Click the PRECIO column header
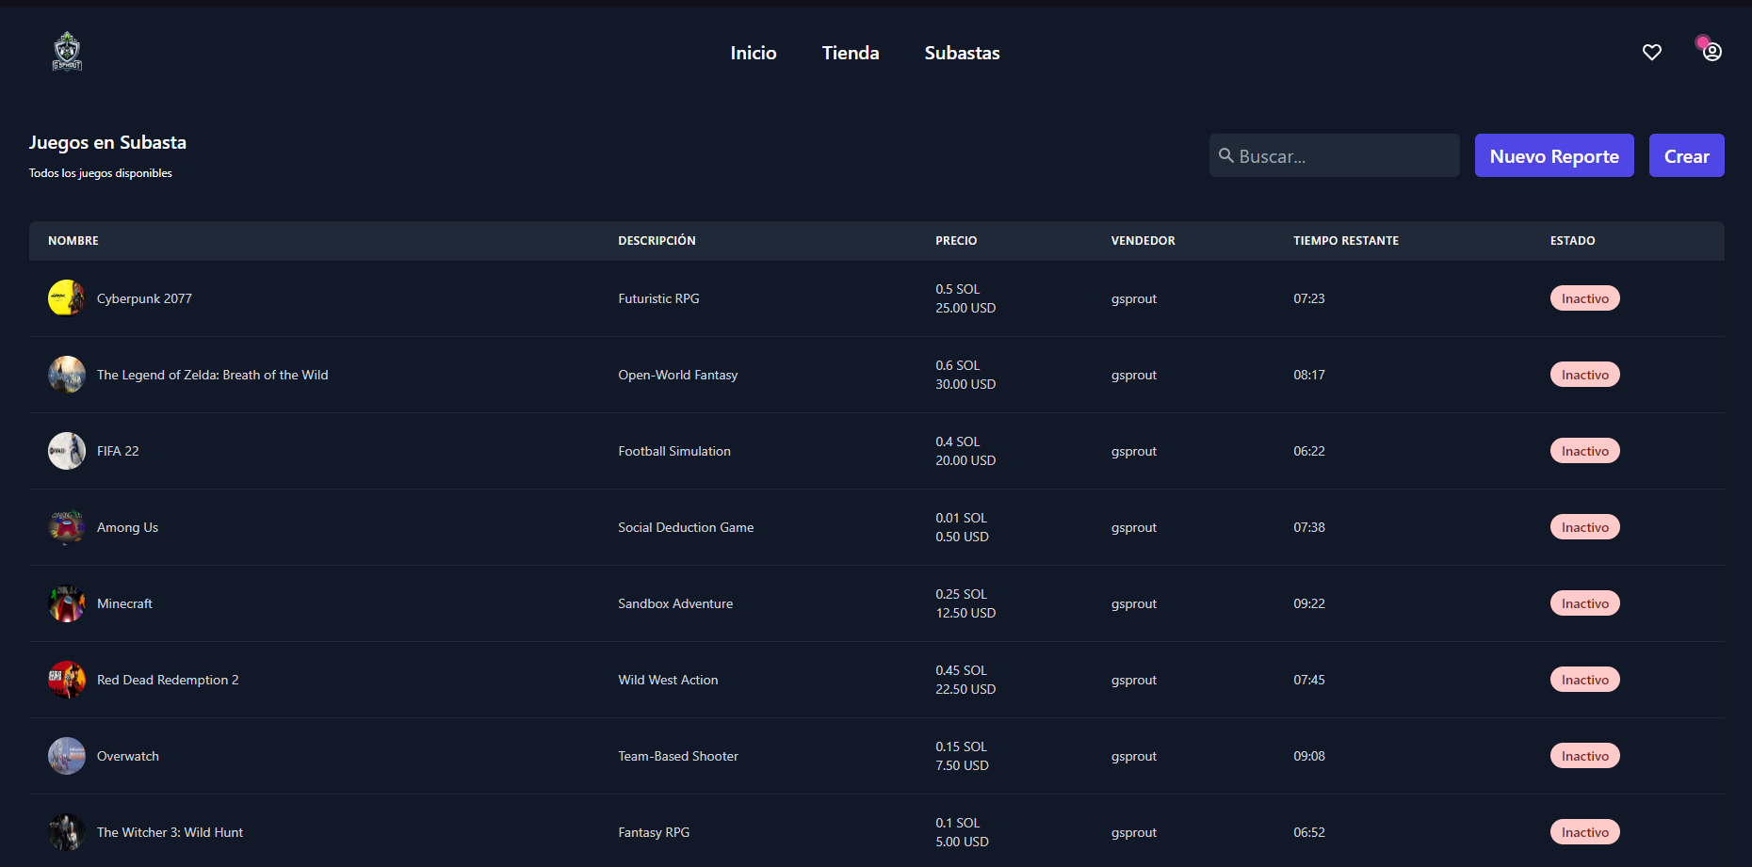1752x867 pixels. [956, 241]
